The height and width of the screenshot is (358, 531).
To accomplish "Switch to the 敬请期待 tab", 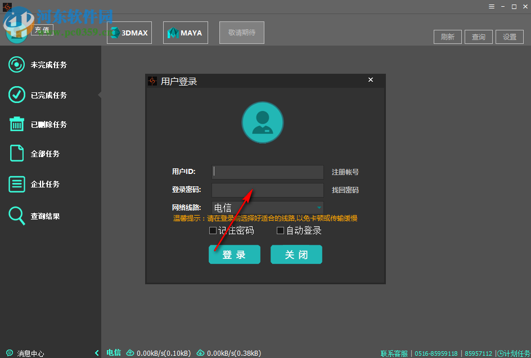I will [x=241, y=32].
